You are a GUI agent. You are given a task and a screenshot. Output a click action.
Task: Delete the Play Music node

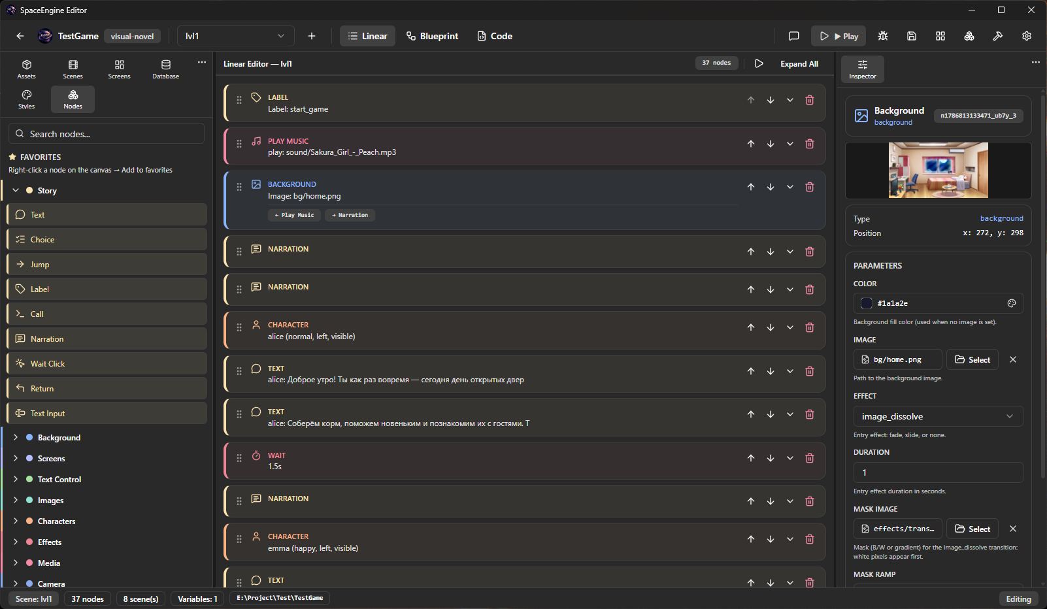pos(810,144)
